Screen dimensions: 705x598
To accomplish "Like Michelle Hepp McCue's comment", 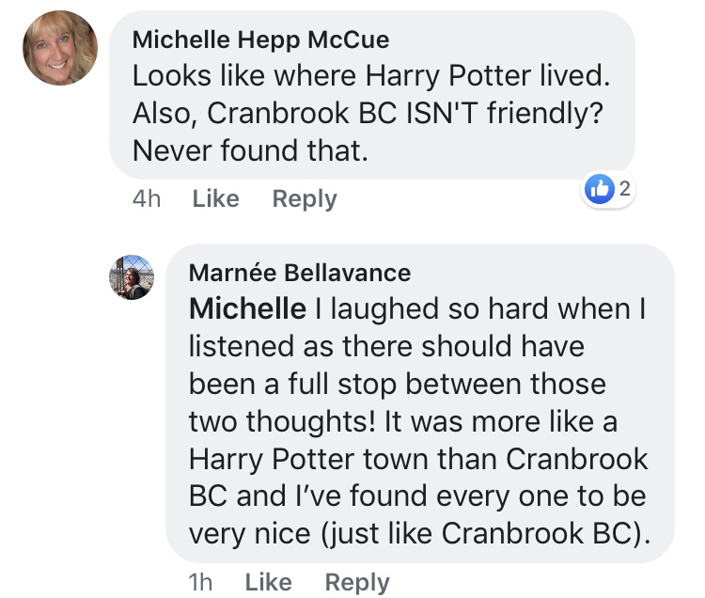I will (215, 198).
